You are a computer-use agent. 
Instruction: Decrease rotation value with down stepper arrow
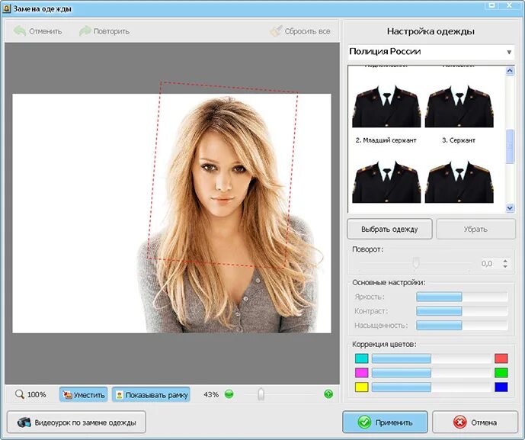pyautogui.click(x=505, y=266)
